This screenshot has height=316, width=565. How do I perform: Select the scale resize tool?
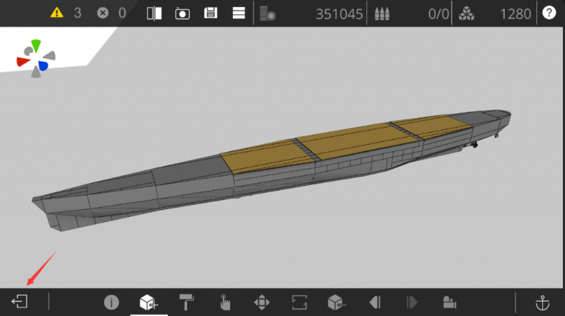(x=299, y=302)
